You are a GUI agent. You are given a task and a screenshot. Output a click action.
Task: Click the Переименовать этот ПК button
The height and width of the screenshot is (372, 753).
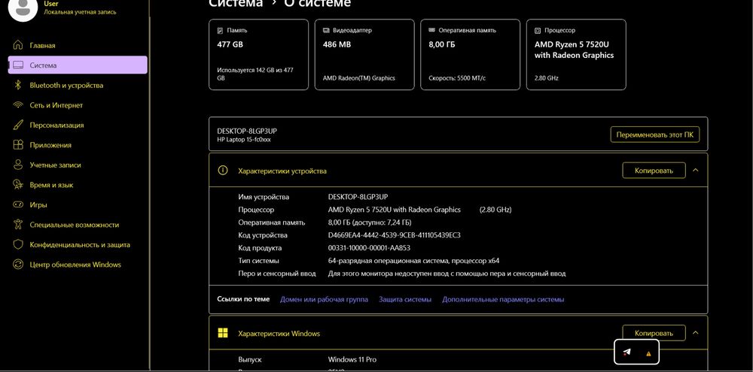(654, 135)
